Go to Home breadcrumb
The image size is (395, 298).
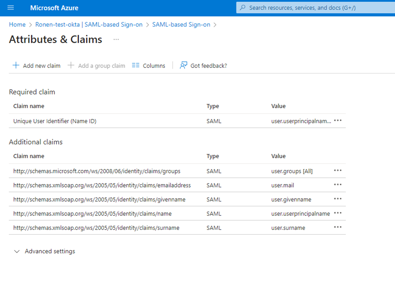click(17, 24)
